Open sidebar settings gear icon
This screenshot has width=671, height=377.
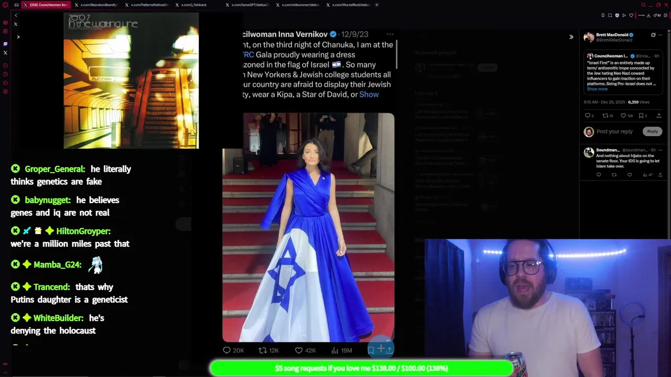(5, 92)
